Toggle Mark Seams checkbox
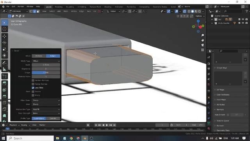Image resolution: width=250 pixels, height=141 pixels. click(33, 92)
